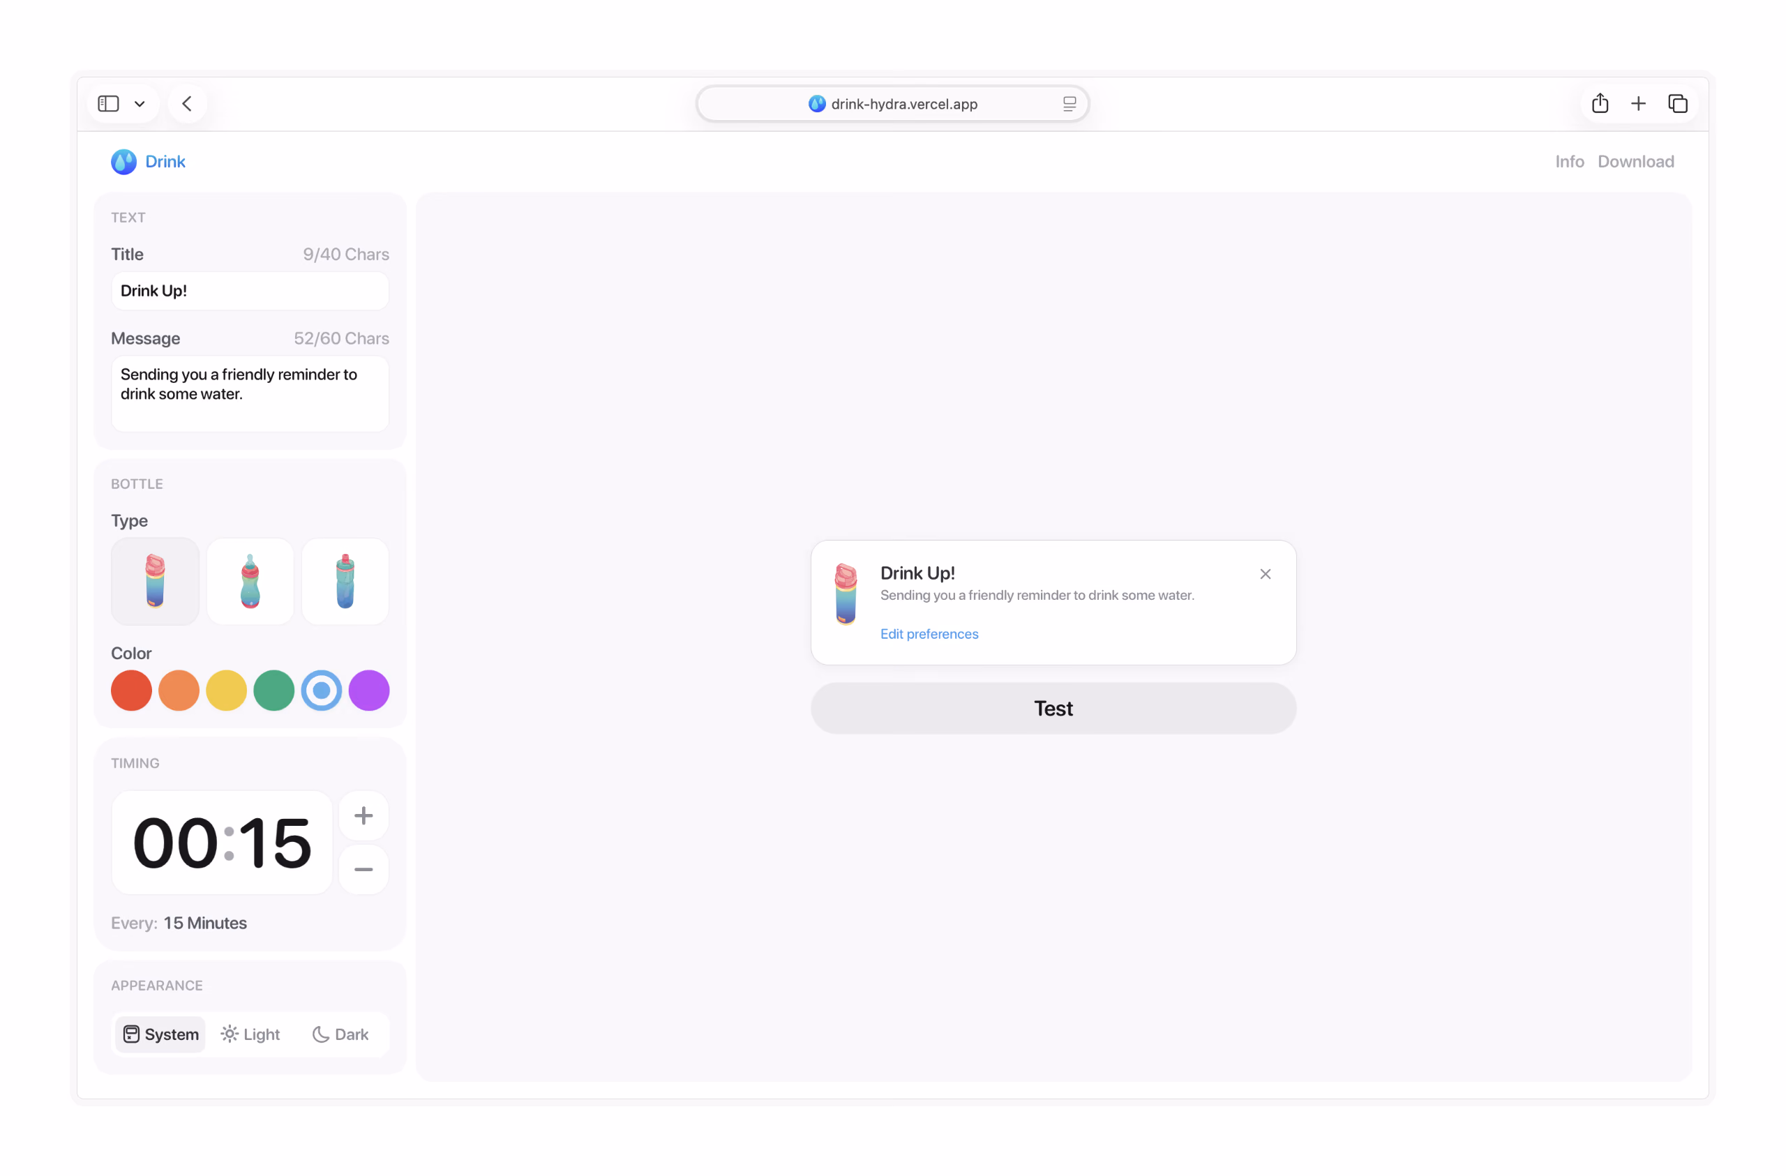Viewport: 1786px width, 1176px height.
Task: Switch appearance to System
Action: 160,1034
